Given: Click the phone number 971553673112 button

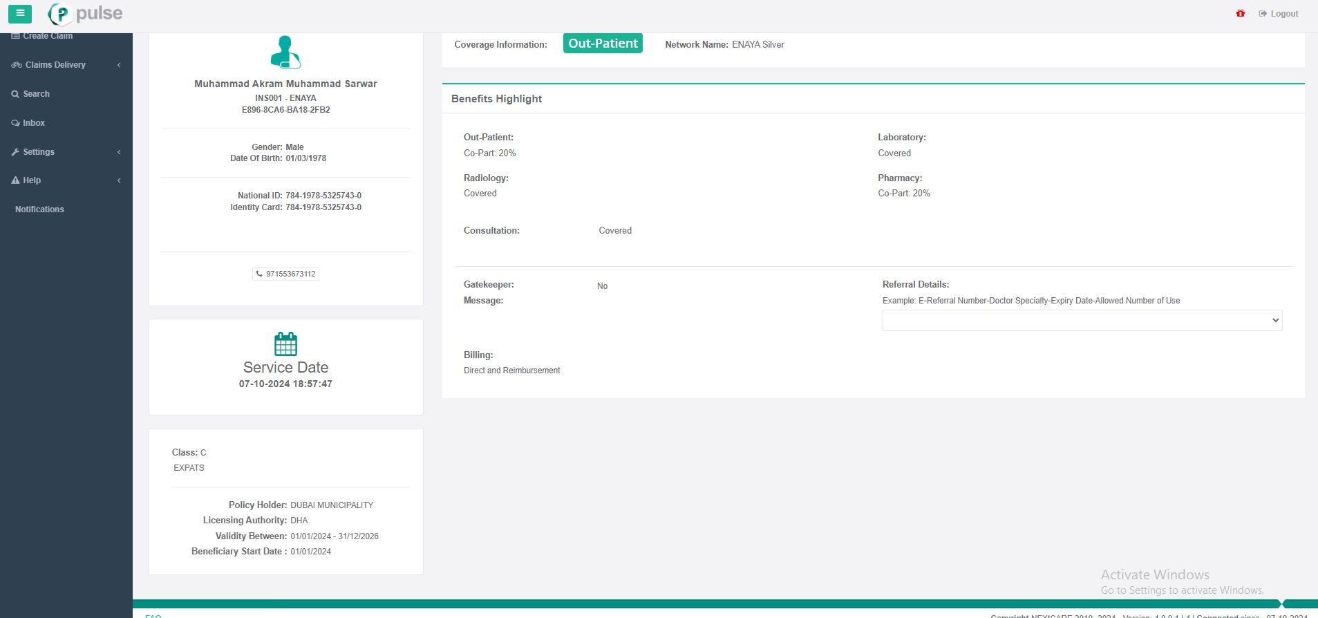Looking at the screenshot, I should tap(285, 274).
